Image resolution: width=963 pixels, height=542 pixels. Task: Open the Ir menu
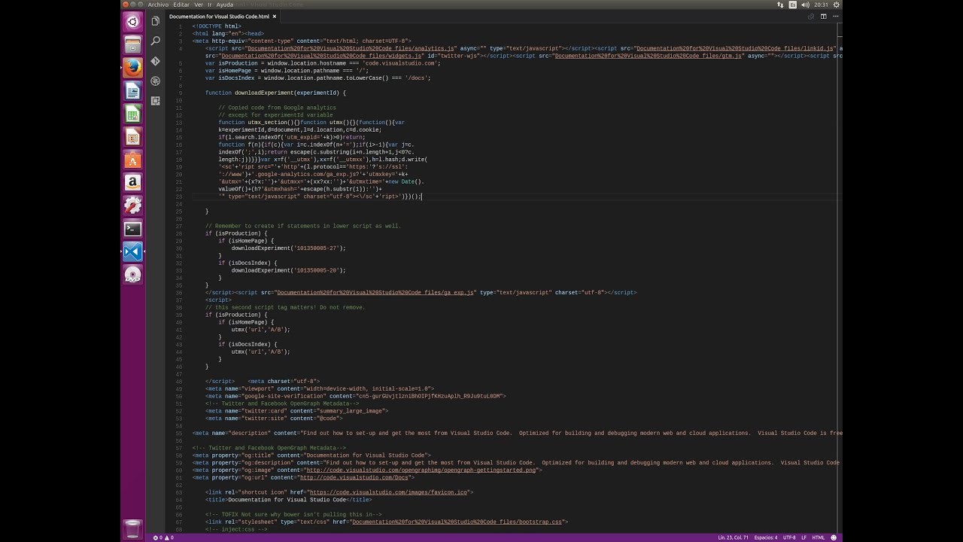[210, 5]
